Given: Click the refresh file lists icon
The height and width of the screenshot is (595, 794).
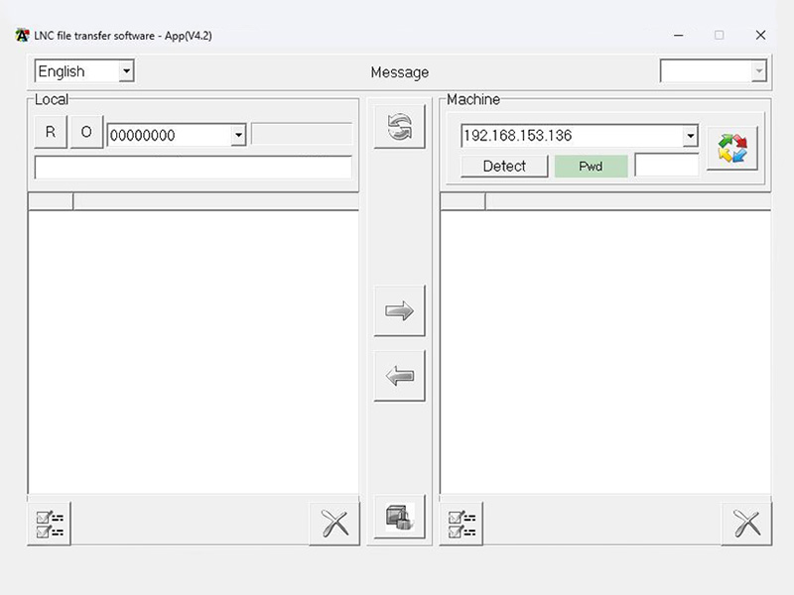Looking at the screenshot, I should (x=399, y=129).
